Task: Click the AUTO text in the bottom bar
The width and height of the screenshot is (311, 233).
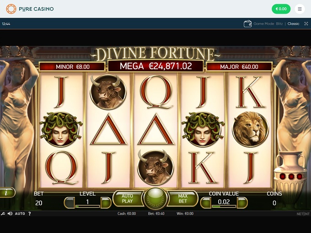Action: click(20, 213)
